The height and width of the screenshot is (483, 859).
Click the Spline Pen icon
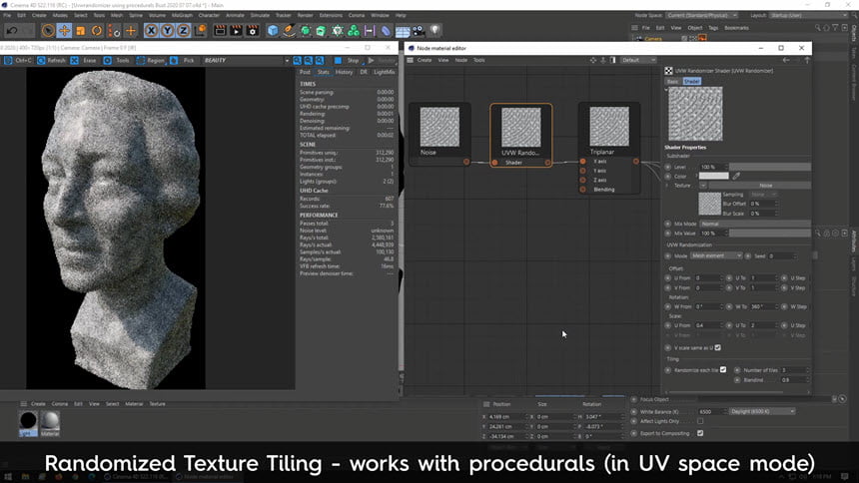289,31
